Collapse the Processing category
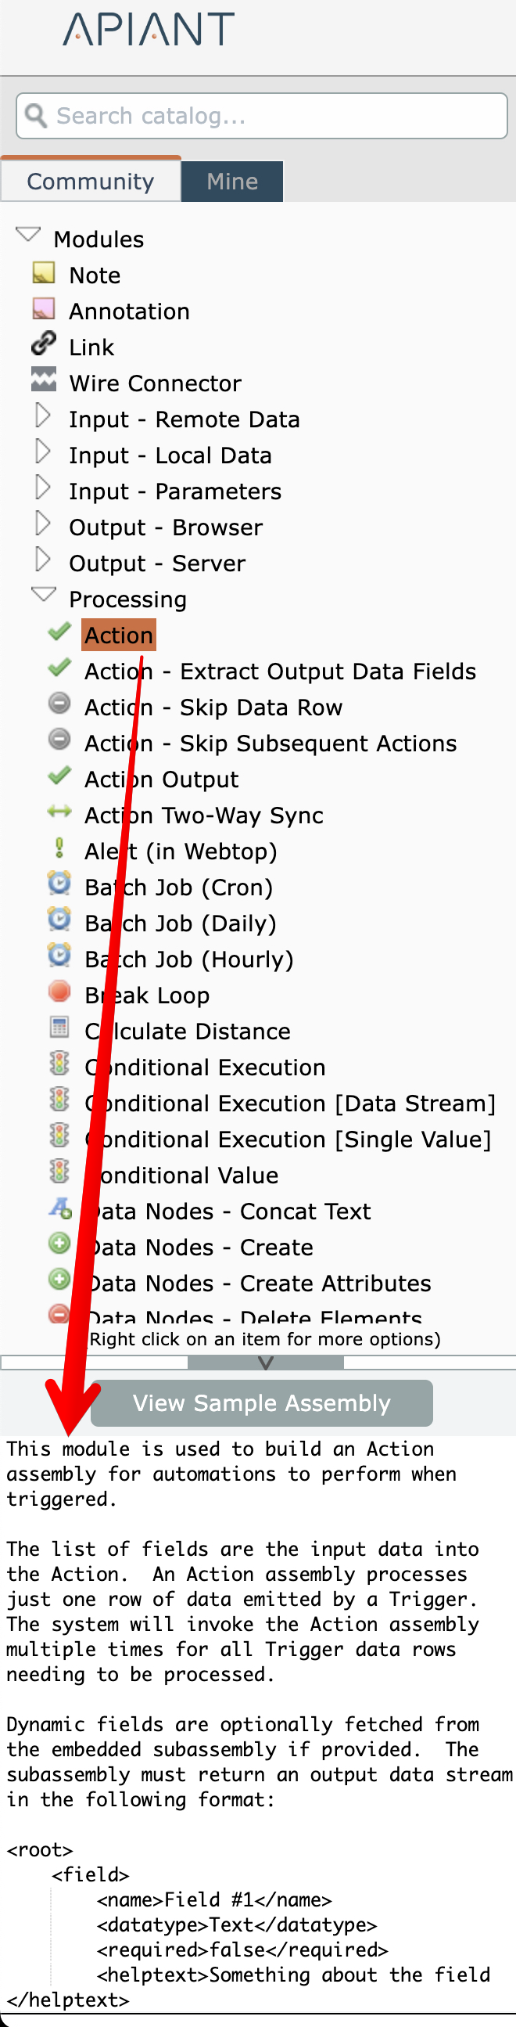 pos(43,596)
